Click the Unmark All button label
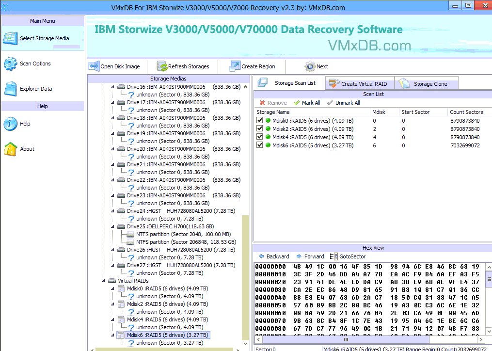This screenshot has height=351, width=492. pos(348,103)
